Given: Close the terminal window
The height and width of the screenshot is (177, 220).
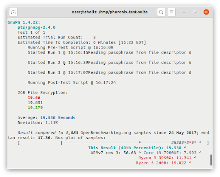Looking at the screenshot, I should pyautogui.click(x=206, y=12).
